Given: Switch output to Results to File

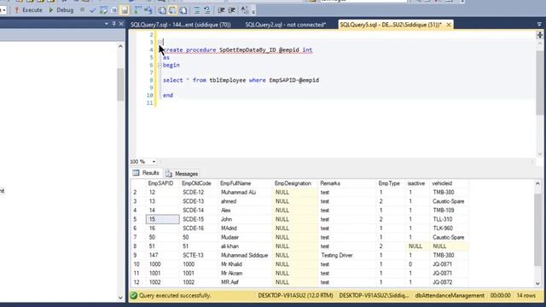Looking at the screenshot, I should coord(183,10).
